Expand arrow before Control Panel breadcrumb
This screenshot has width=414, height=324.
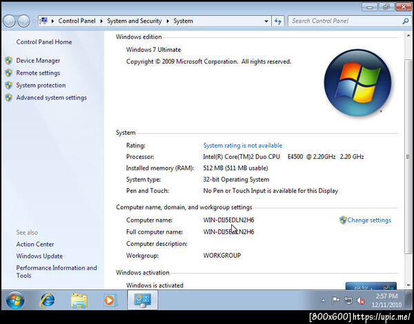53,21
